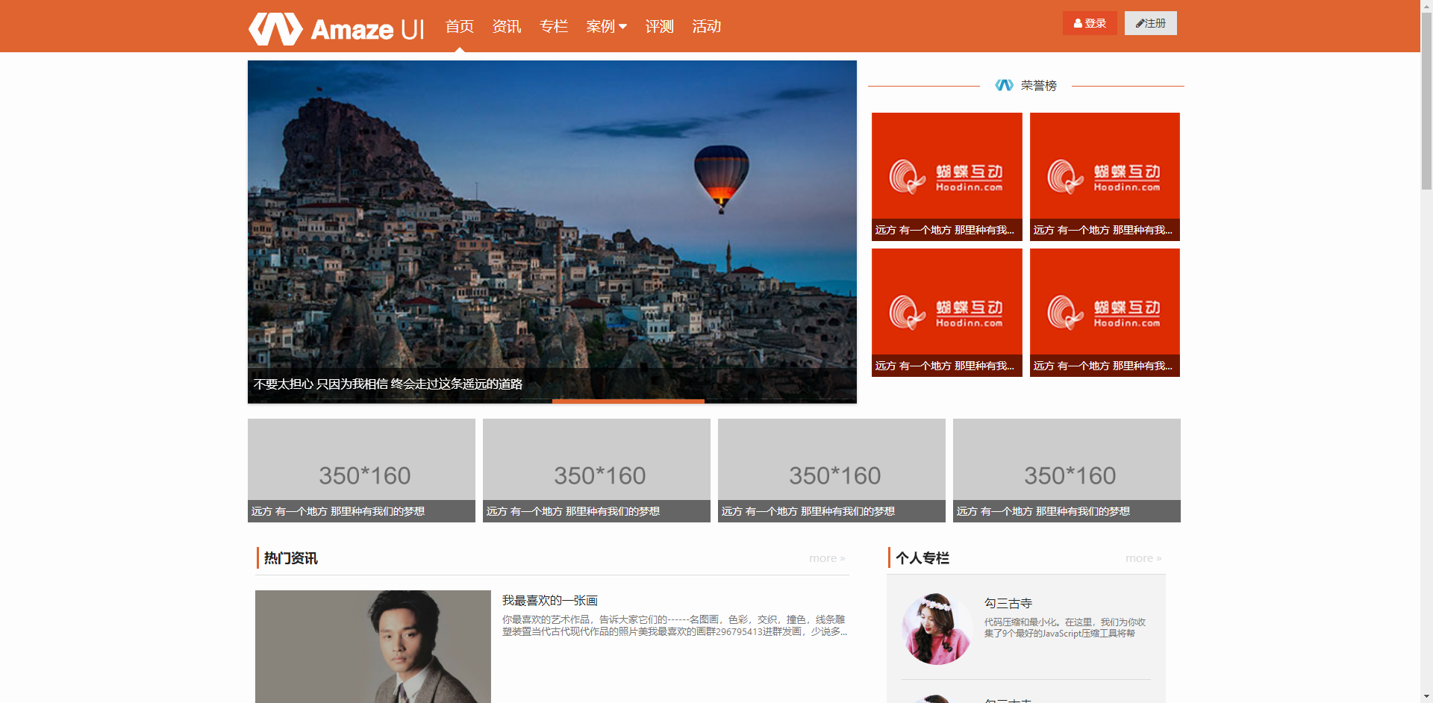This screenshot has height=703, width=1433.
Task: Navigate to the 活动 page
Action: click(x=707, y=27)
